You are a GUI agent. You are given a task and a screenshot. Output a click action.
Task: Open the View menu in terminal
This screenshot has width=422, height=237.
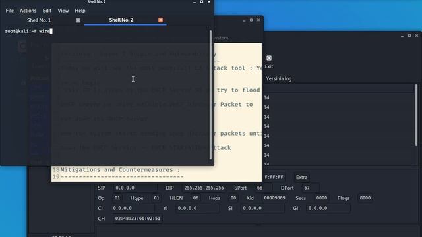coord(63,11)
